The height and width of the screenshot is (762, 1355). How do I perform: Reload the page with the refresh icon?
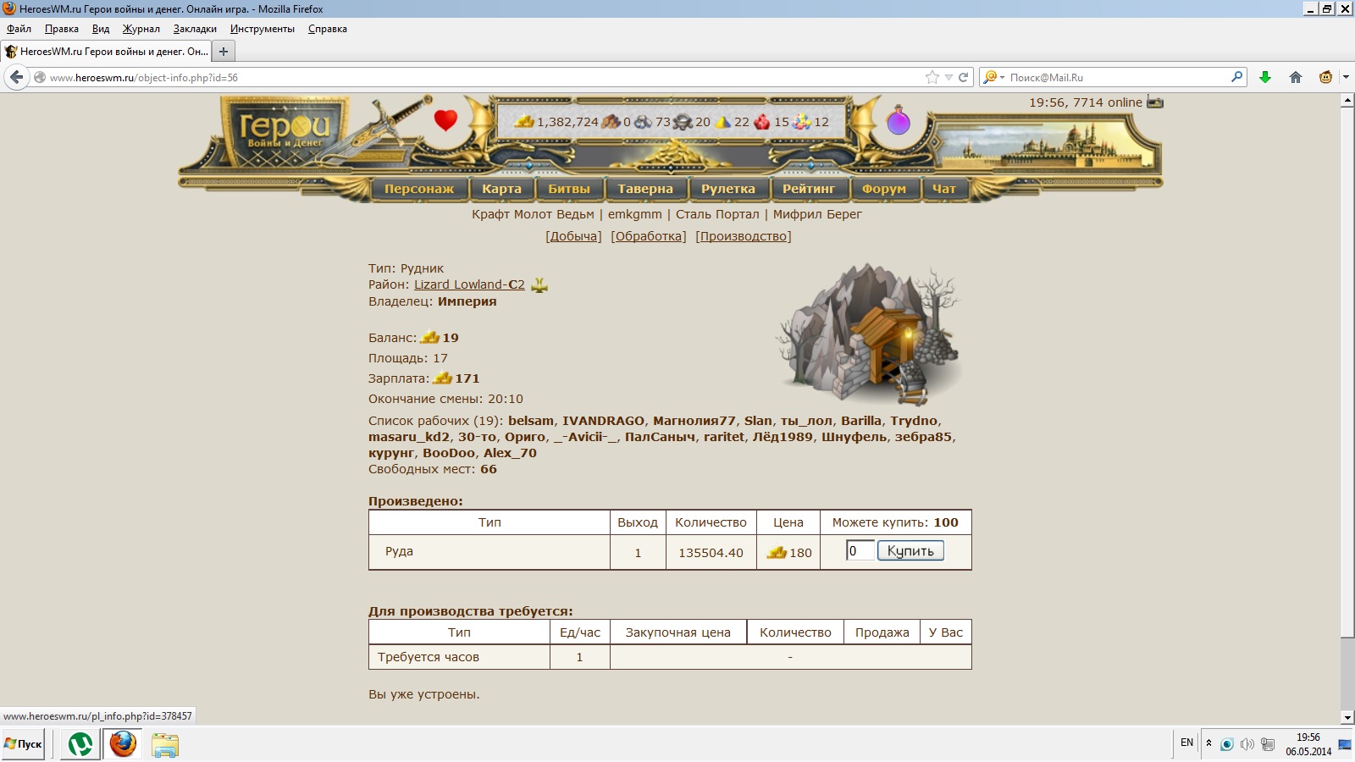click(963, 77)
